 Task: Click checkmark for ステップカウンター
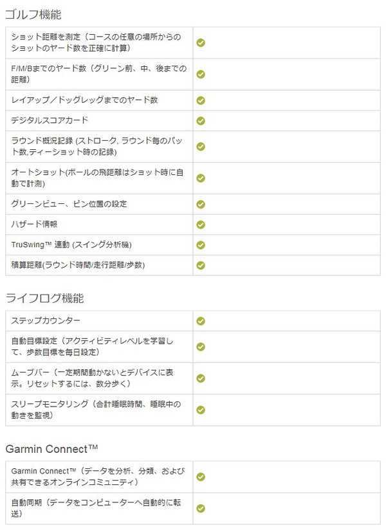point(201,321)
